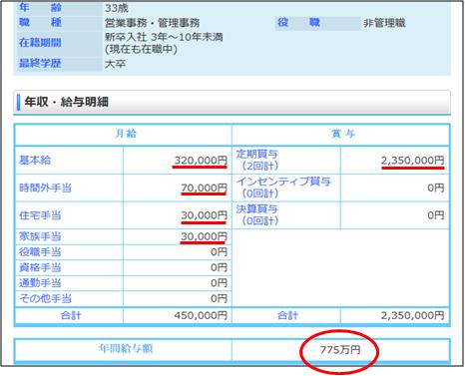
Task: Click the 合計 label under 月給
Action: [x=71, y=315]
